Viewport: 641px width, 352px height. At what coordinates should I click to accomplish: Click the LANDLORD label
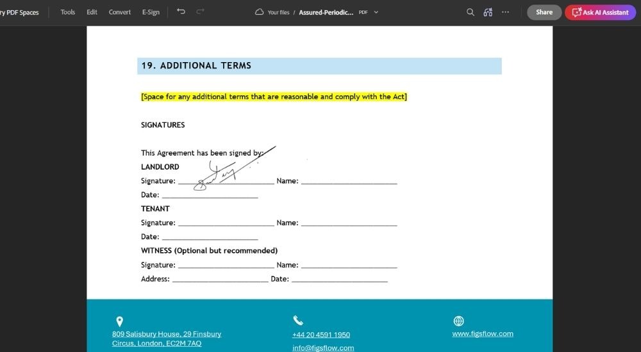(x=160, y=167)
